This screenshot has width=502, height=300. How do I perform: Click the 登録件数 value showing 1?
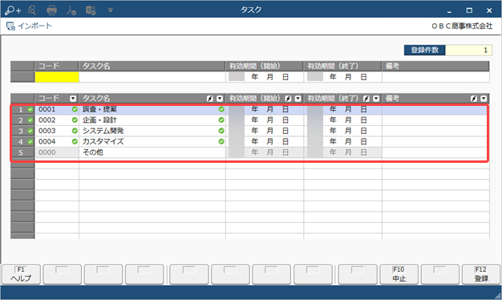point(468,50)
